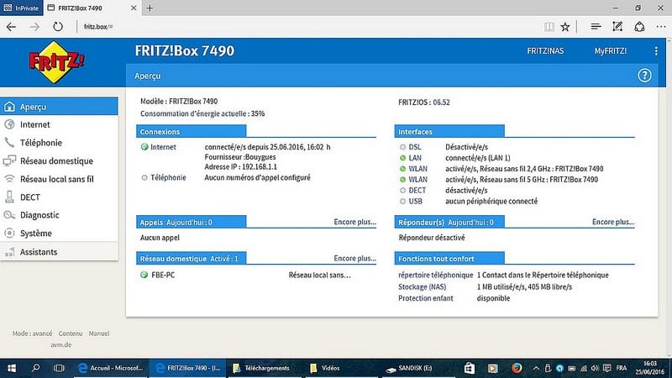This screenshot has height=378, width=672.
Task: Open the Aperçu menu item
Action: coord(59,107)
